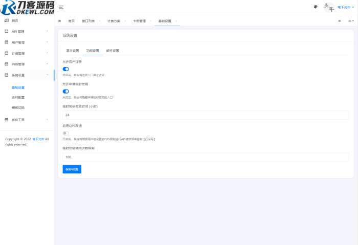The width and height of the screenshot is (358, 245).
Task: Click the 临时密钥有效时间 (小时) label
Action: [80, 106]
